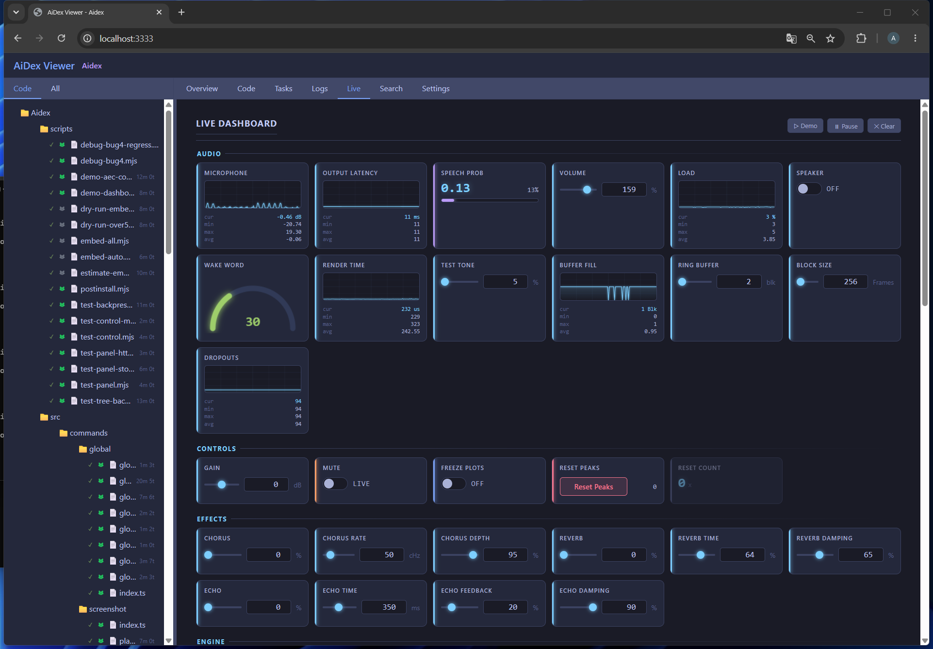Open the Tasks tab
This screenshot has width=933, height=649.
283,89
